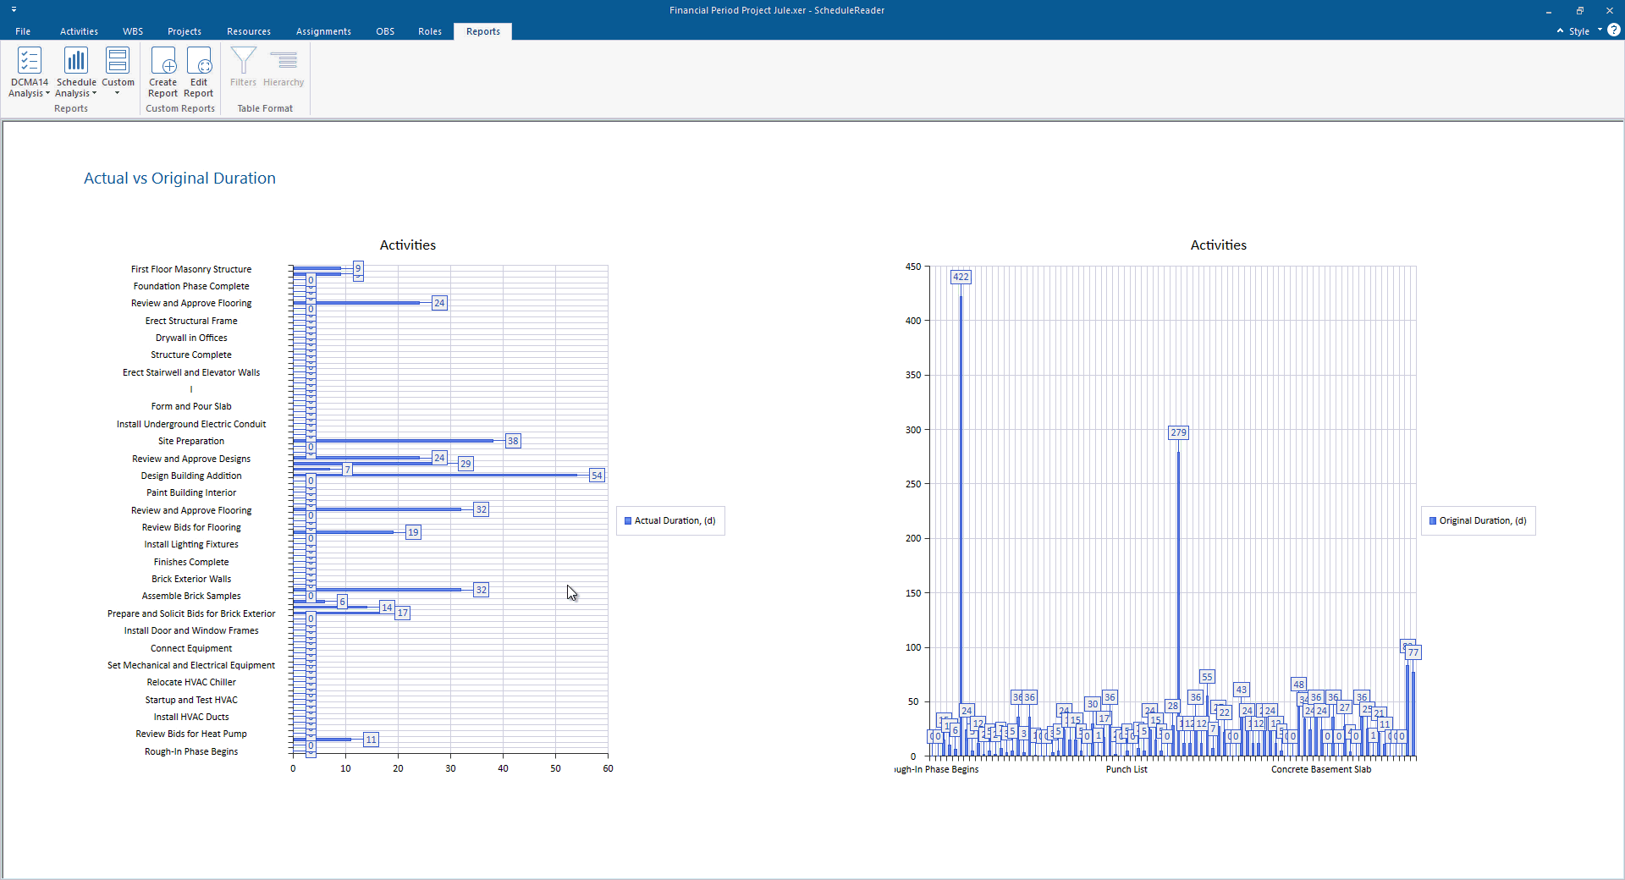Go to the Assignments tab

click(x=323, y=31)
